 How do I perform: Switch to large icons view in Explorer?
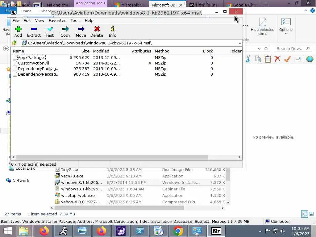pos(311,214)
